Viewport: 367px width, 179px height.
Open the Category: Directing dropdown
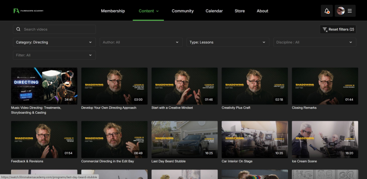coord(54,42)
